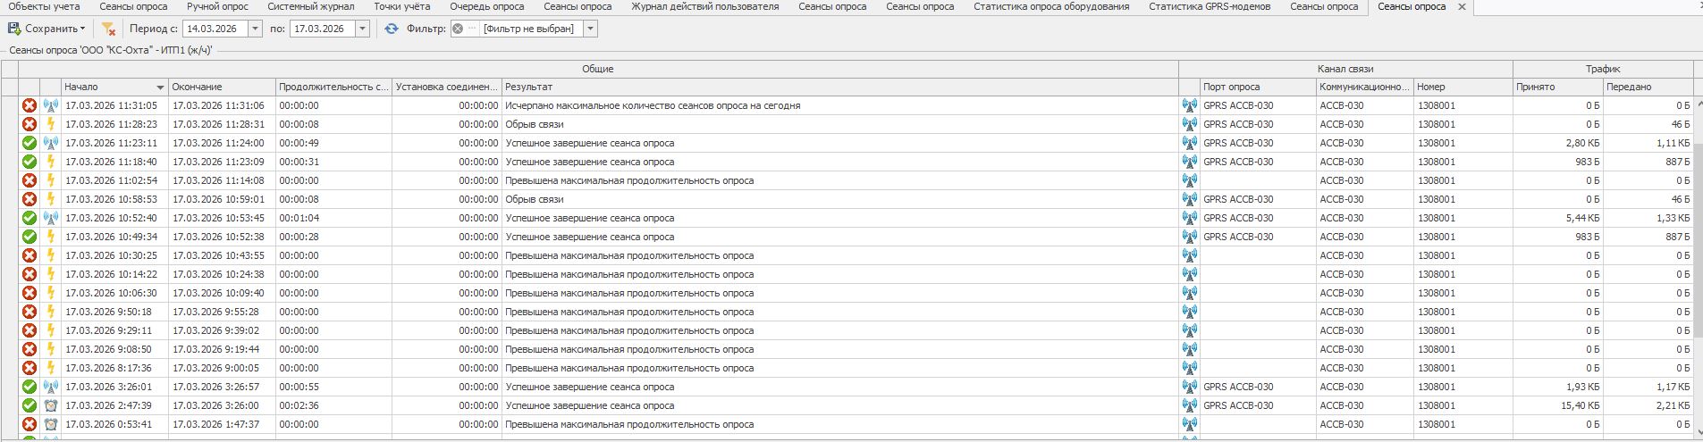Viewport: 1703px width, 442px height.
Task: Click the clear filter funnel icon
Action: 108,29
